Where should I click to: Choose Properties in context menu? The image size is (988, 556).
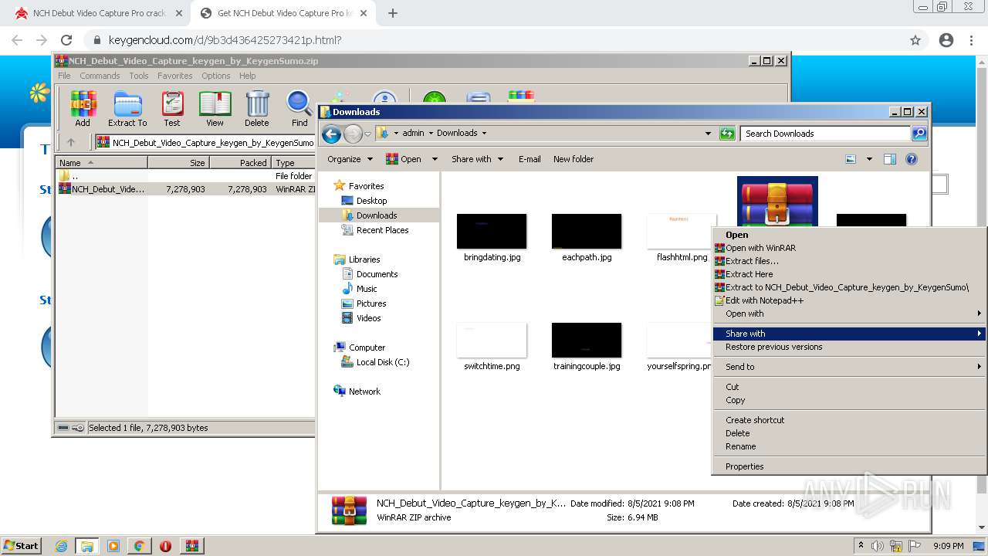coord(849,466)
